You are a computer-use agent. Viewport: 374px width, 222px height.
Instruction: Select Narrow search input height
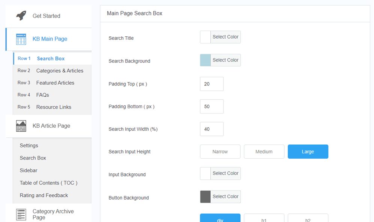[220, 152]
